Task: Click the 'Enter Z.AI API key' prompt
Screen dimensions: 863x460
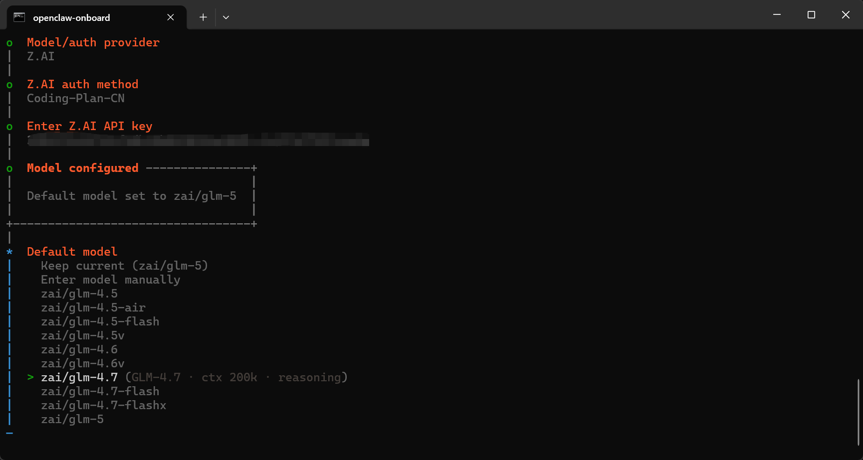Action: click(90, 126)
